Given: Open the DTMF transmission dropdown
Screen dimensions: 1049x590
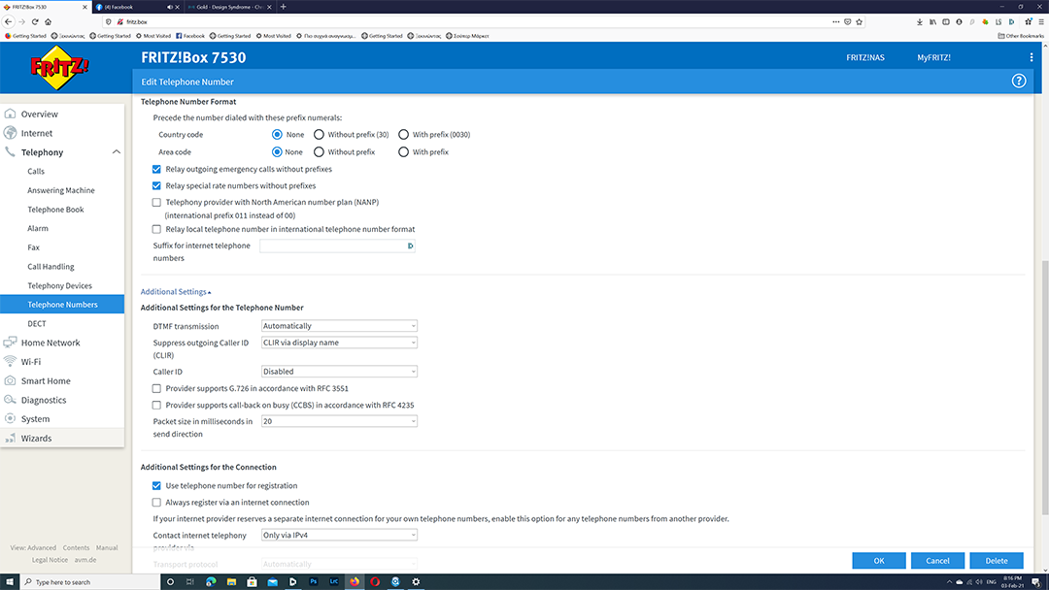Looking at the screenshot, I should tap(339, 326).
